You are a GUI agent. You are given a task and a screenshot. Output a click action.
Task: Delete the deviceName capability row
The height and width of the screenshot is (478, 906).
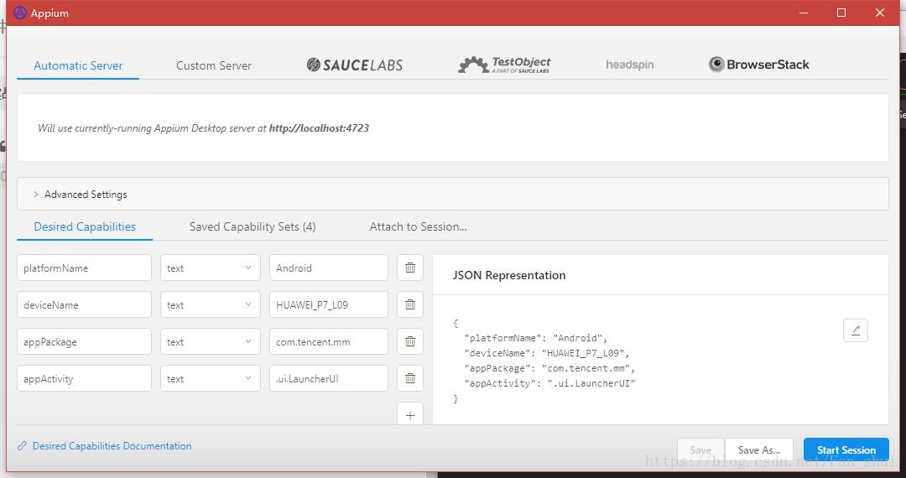click(x=410, y=304)
